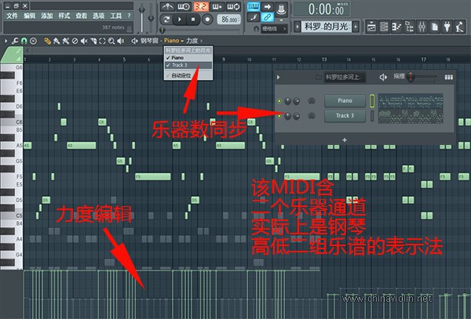Toggle the green magnet snap icon
Screen dimensions: 471x319
[x=24, y=41]
